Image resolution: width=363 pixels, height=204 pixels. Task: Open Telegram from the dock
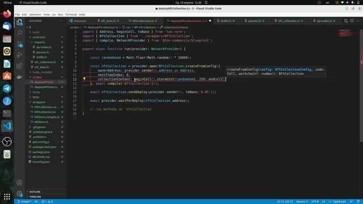[x=7, y=88]
